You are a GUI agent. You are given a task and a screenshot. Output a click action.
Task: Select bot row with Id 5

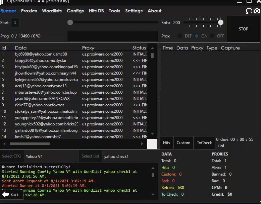click(74, 80)
